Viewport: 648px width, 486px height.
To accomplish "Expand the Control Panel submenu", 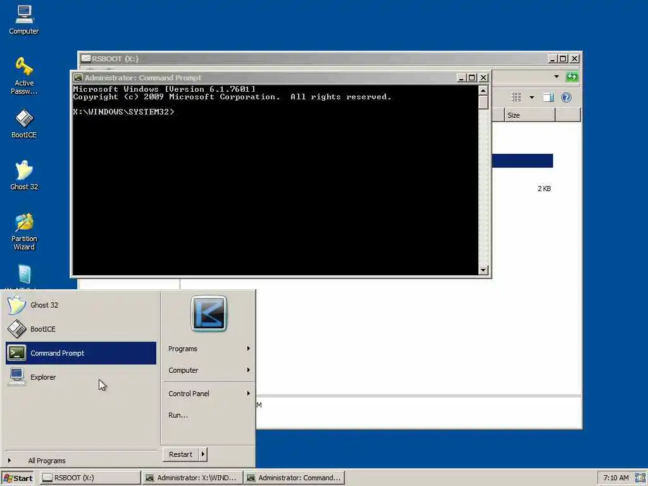I will coord(209,394).
